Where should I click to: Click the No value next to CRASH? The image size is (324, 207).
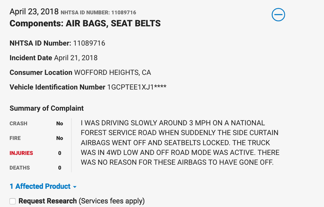(60, 123)
